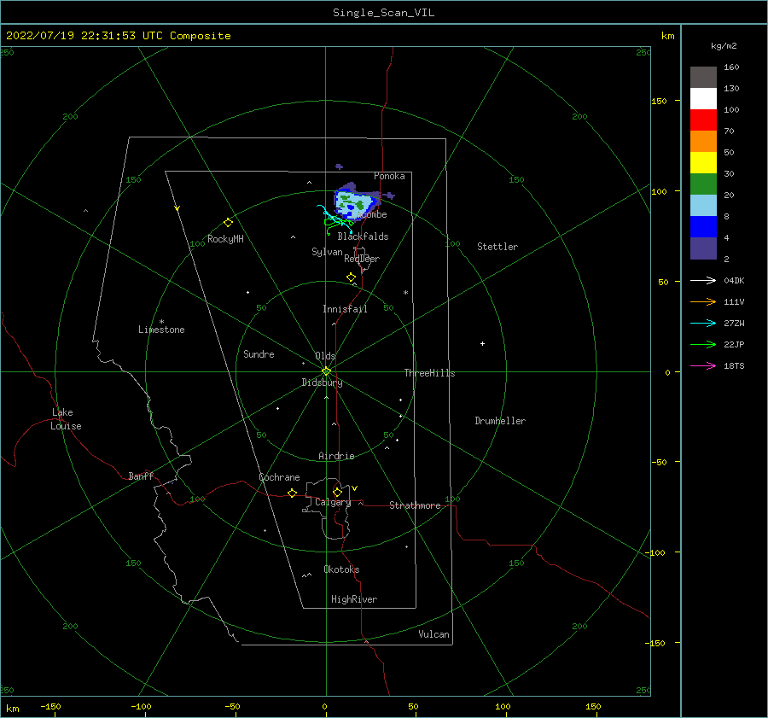
Task: Click the Strathmore city label
Action: tap(415, 505)
